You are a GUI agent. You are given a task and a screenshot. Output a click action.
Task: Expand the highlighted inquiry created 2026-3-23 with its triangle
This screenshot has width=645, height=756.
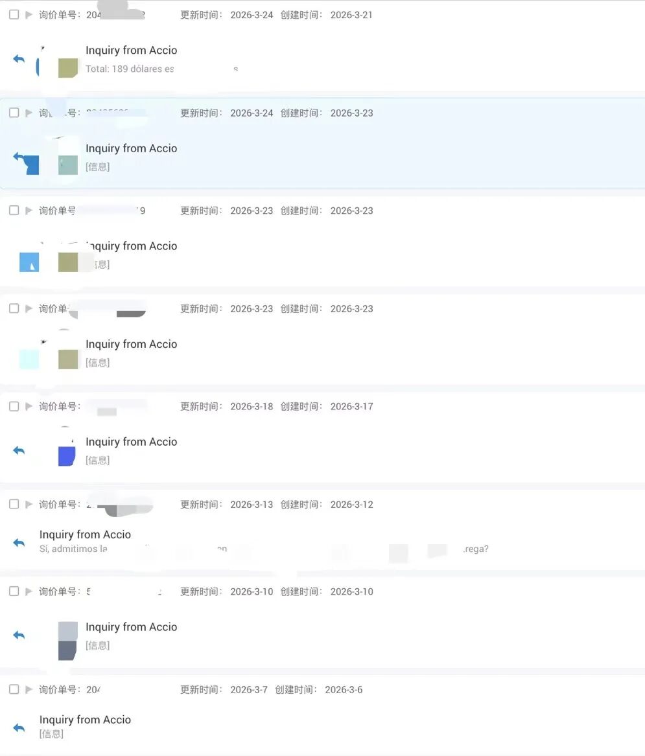click(x=29, y=112)
